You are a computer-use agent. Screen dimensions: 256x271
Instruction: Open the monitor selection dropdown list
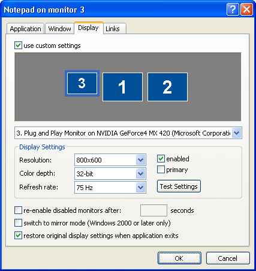tap(128, 133)
